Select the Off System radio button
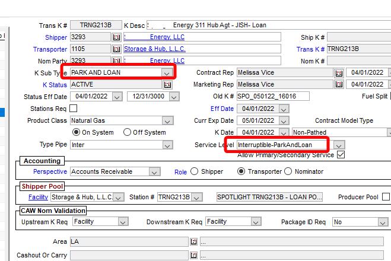Screen dimensions: 391x261 (x=127, y=132)
